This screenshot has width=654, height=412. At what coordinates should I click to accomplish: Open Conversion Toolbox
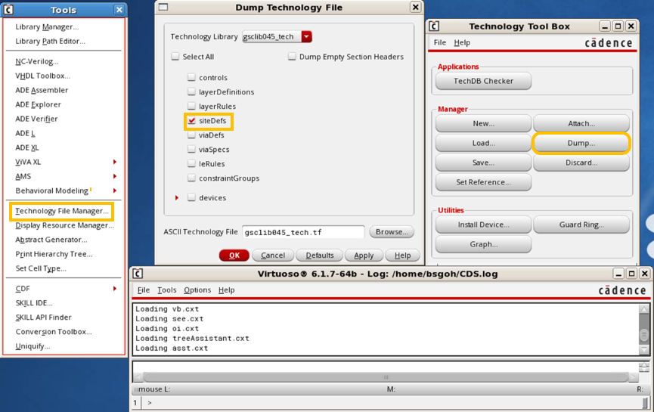54,332
